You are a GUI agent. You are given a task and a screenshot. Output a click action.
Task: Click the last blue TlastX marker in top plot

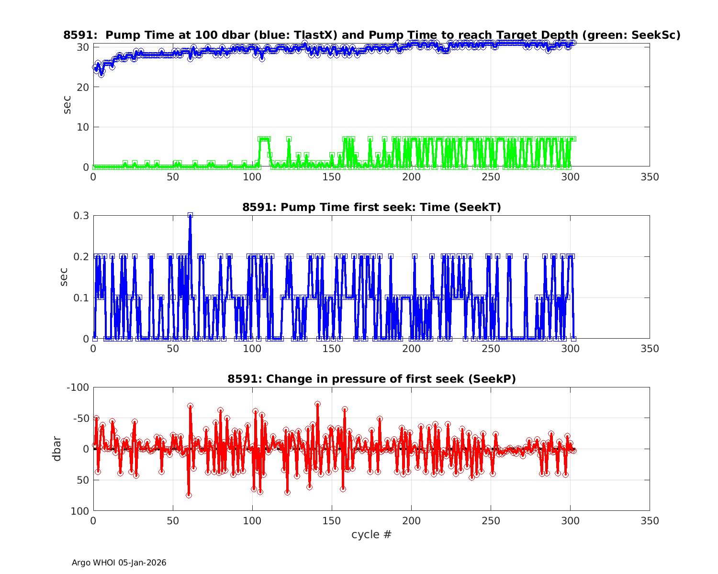point(573,43)
